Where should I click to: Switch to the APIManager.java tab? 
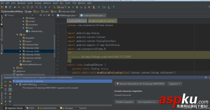[67, 15]
